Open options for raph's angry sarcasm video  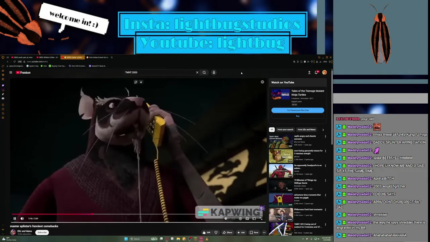325,136
